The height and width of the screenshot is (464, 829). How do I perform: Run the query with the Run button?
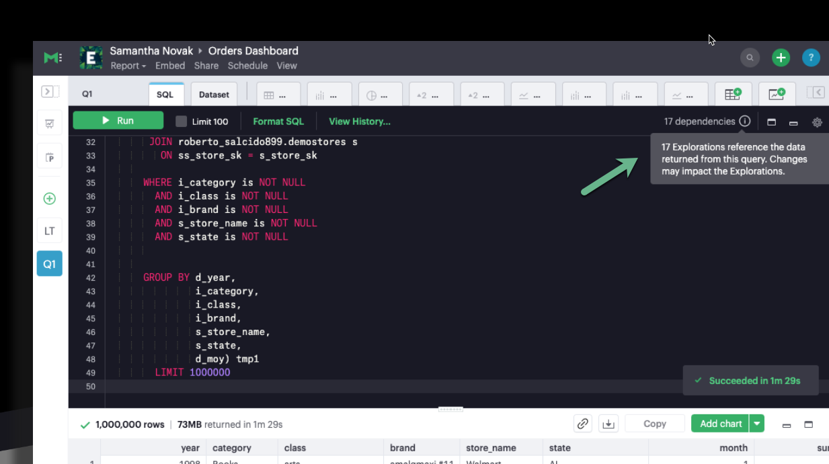pyautogui.click(x=118, y=121)
